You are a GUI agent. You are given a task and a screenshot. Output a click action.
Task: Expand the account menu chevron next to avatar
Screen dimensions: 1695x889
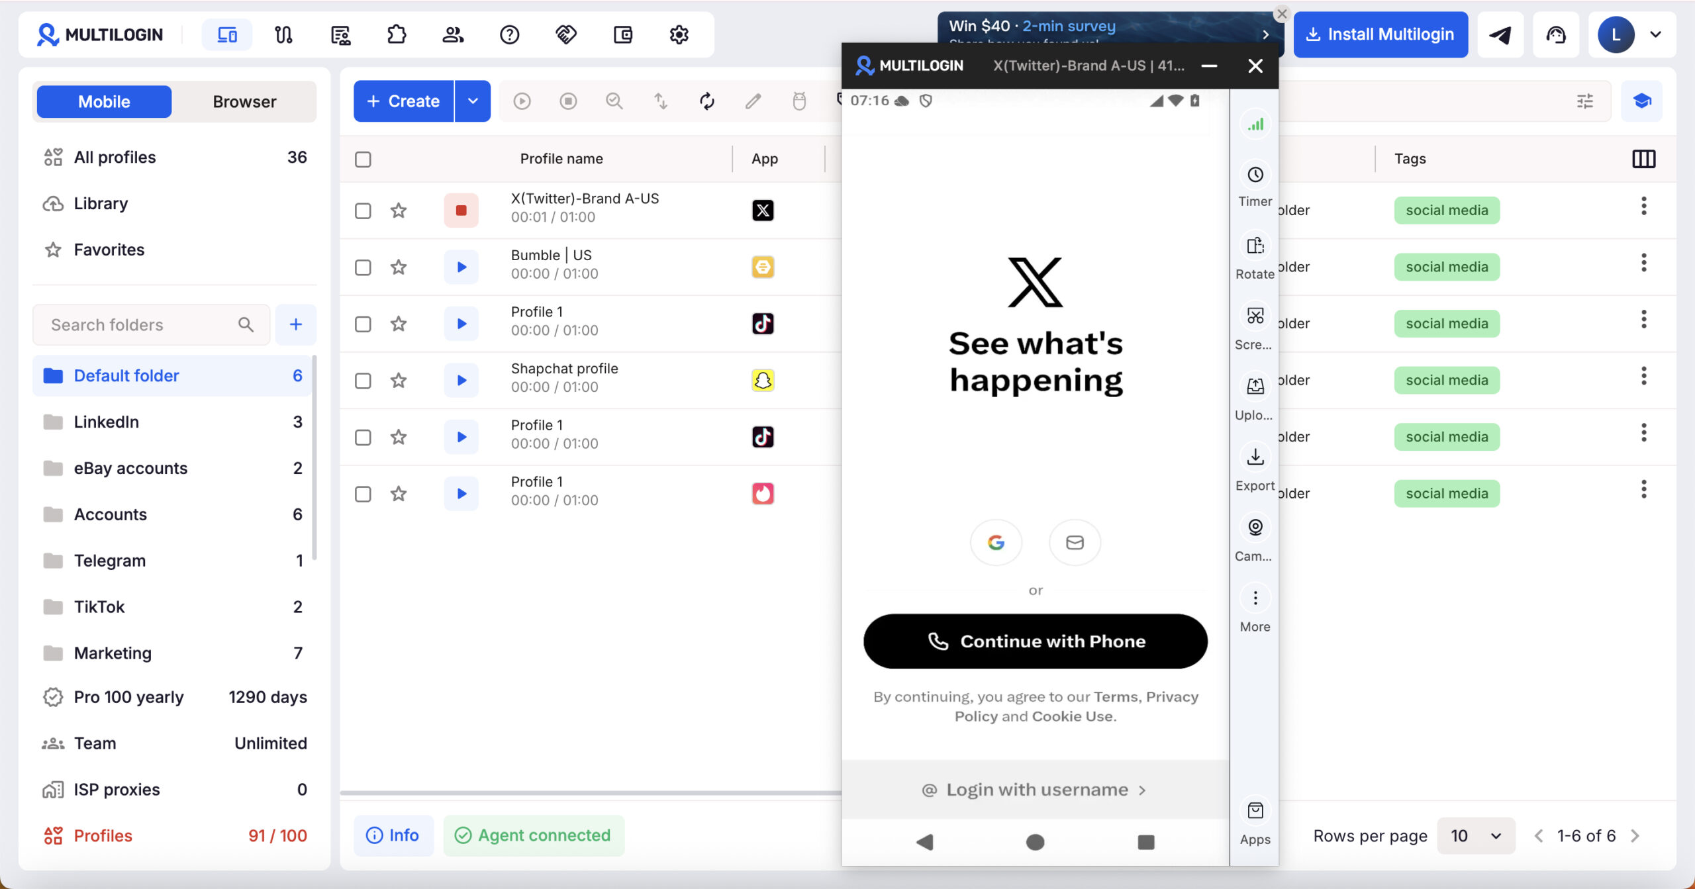1655,34
